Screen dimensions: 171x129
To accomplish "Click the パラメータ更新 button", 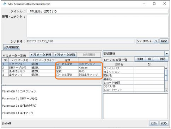I will [41, 55].
